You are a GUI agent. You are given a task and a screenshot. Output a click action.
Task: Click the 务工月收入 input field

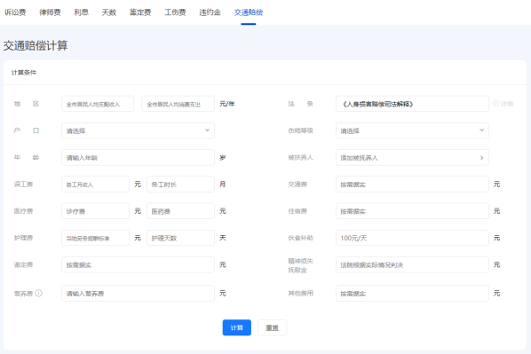coord(95,185)
